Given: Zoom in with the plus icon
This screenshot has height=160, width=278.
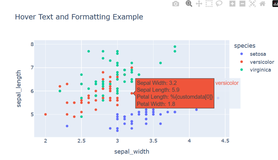Looking at the screenshot, I should click(x=232, y=4).
